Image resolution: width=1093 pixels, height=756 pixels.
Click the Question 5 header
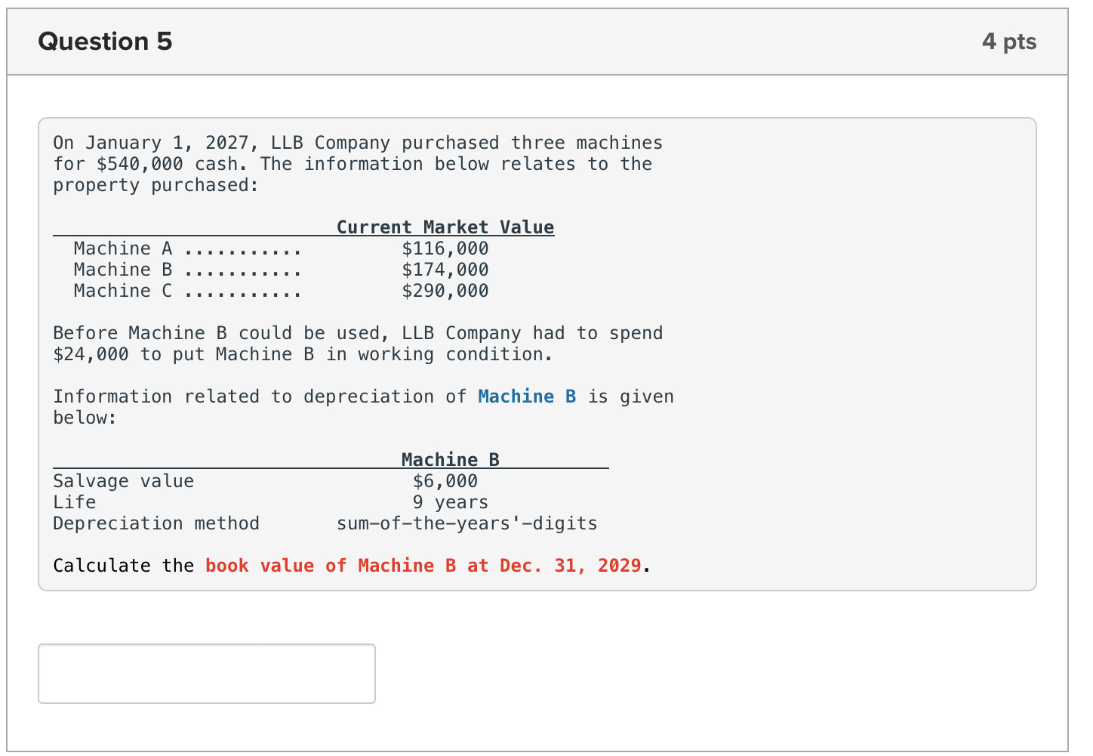point(105,42)
